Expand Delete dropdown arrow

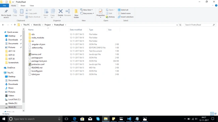pyautogui.click(x=60, y=17)
